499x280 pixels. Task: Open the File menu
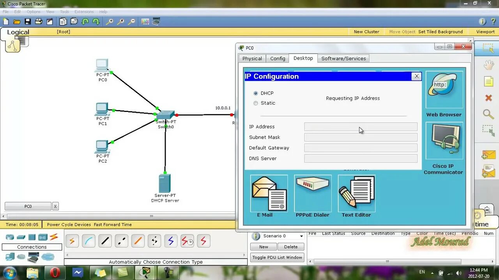pyautogui.click(x=5, y=12)
